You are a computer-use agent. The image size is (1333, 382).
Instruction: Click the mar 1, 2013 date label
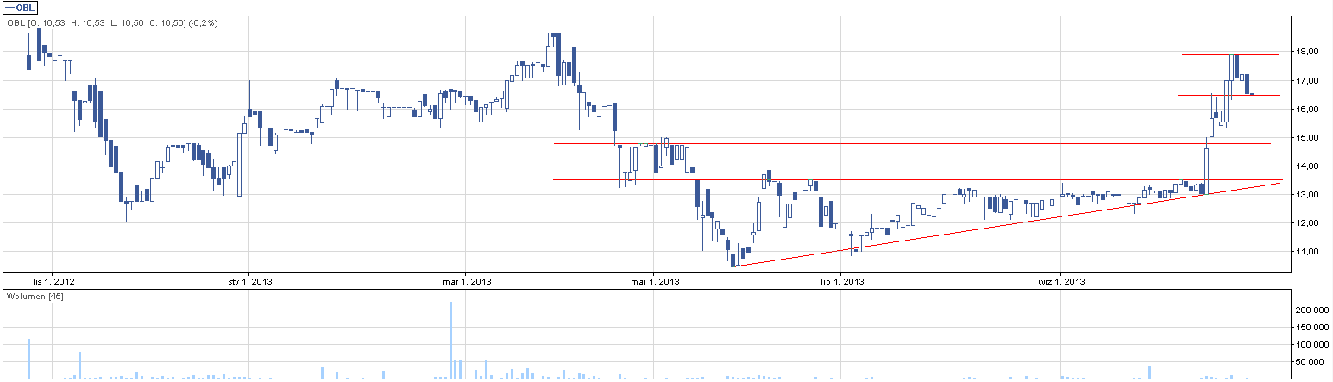[467, 281]
